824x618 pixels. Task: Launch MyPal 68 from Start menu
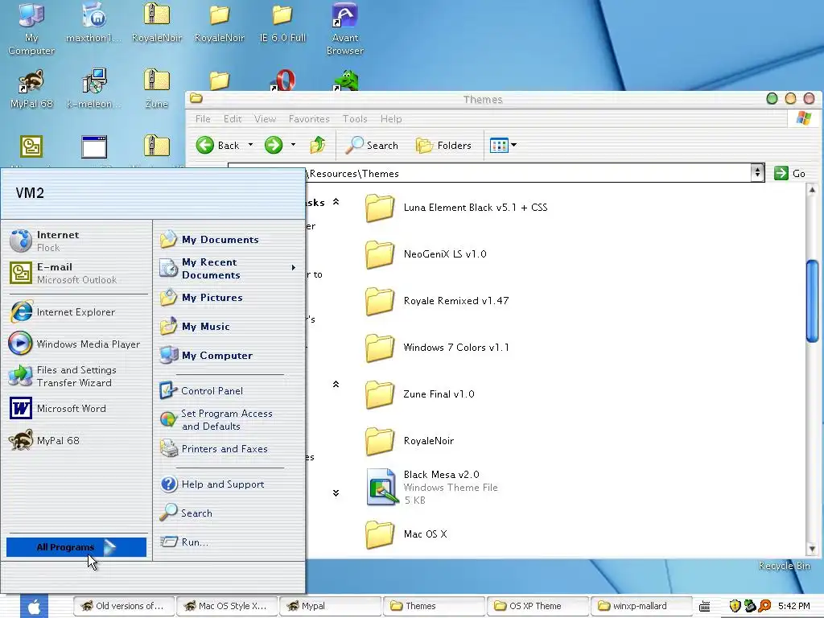76,440
